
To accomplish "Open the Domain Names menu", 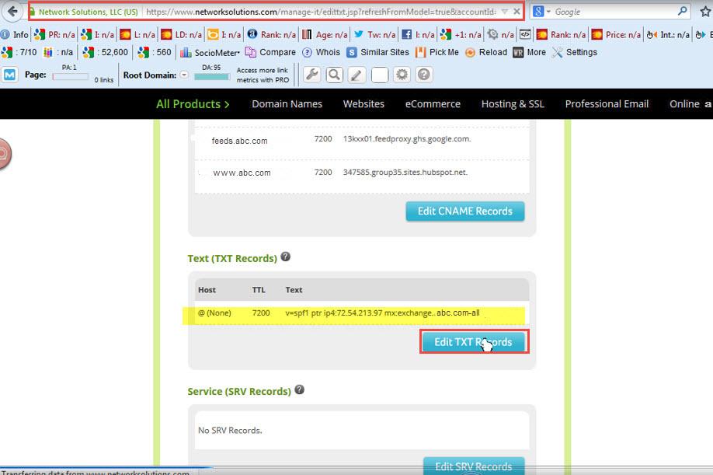I will pos(287,103).
